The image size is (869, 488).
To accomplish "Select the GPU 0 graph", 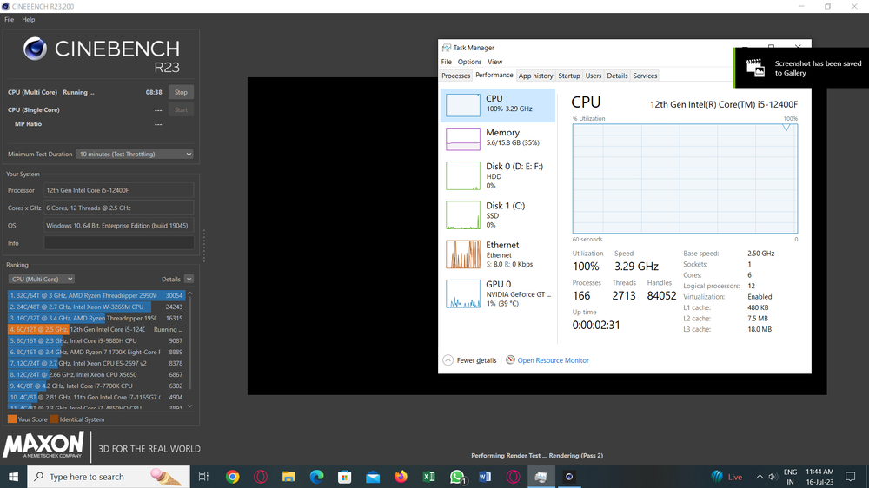I will [x=463, y=293].
